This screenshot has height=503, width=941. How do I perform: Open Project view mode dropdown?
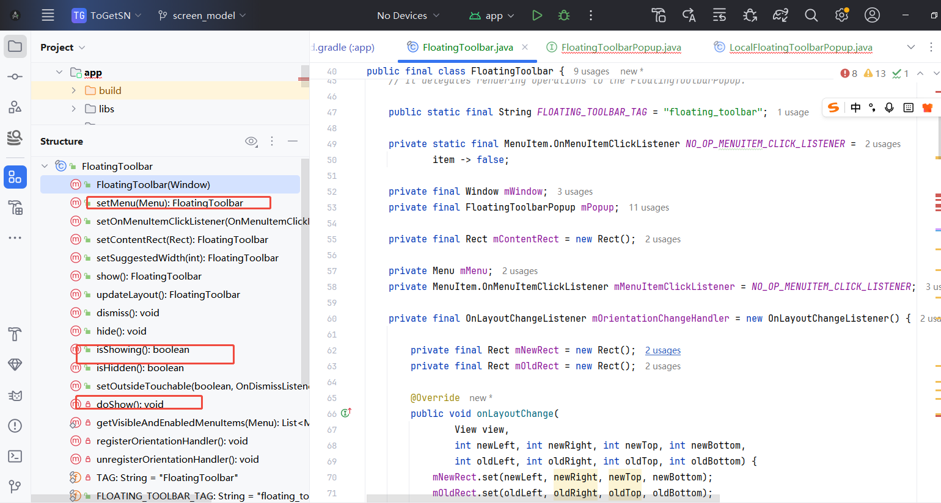click(63, 47)
